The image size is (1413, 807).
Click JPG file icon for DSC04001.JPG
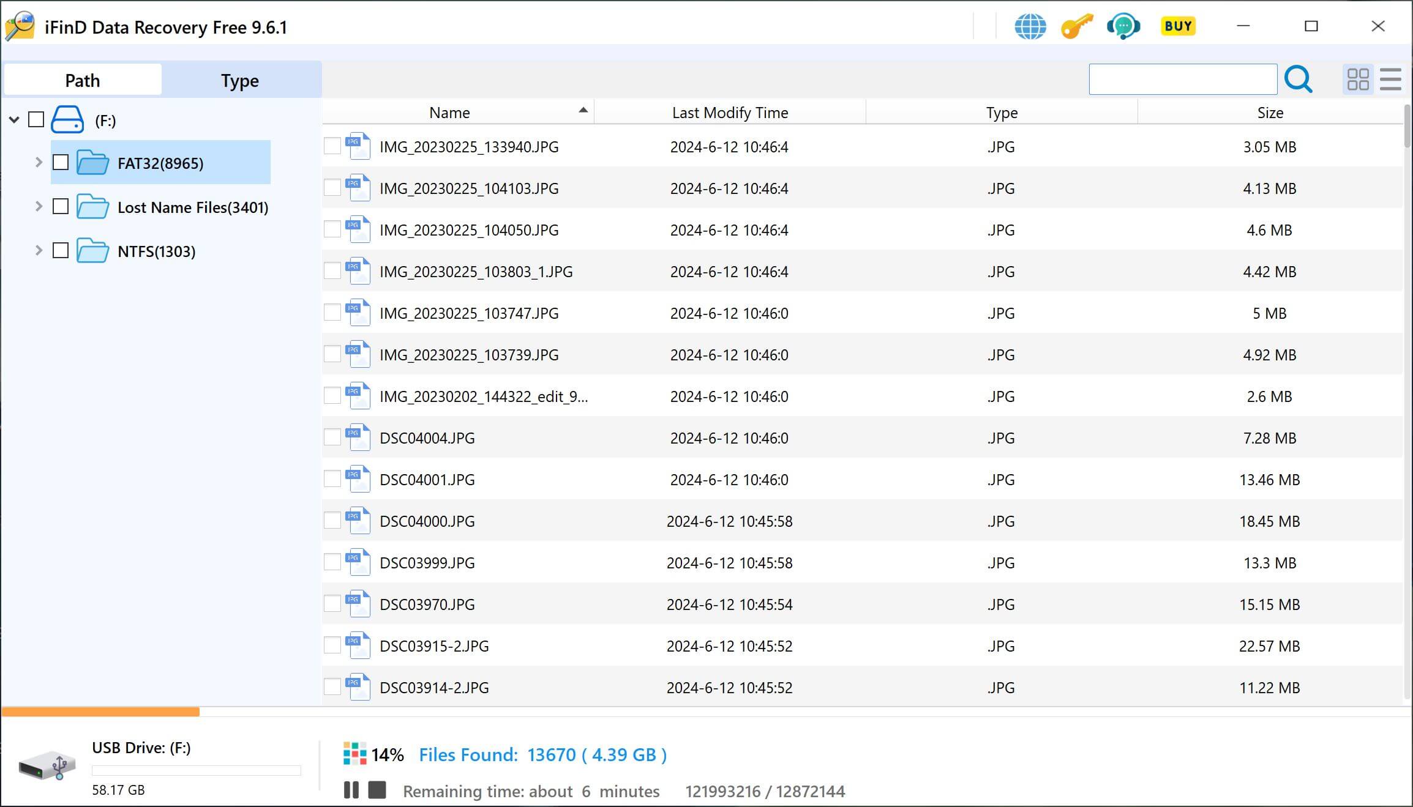[358, 479]
